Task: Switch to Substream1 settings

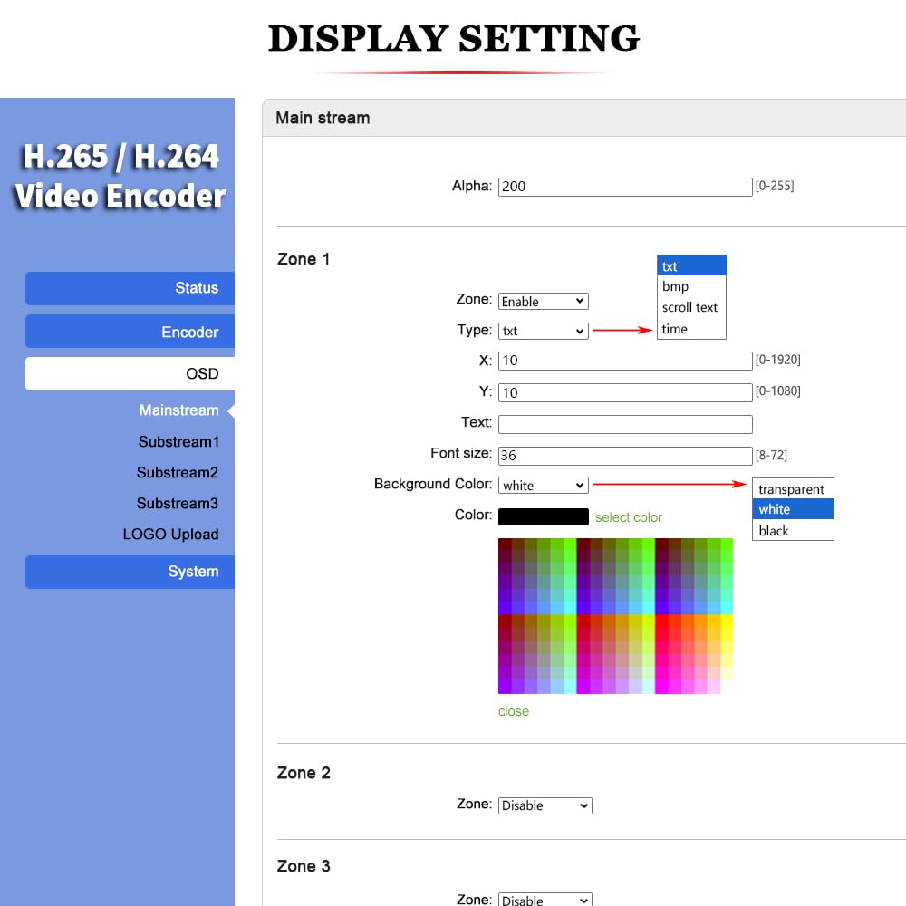Action: 178,441
